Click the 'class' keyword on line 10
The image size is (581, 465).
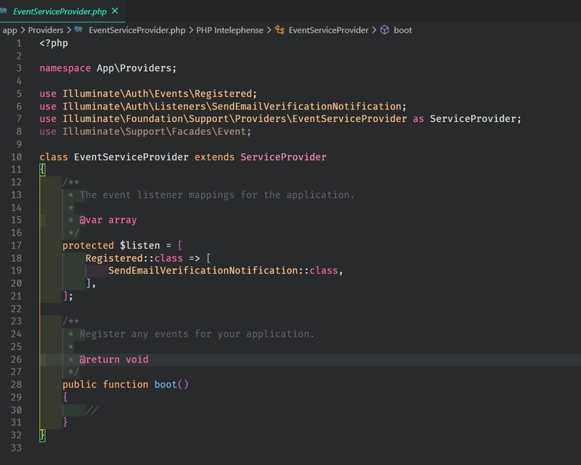[54, 157]
